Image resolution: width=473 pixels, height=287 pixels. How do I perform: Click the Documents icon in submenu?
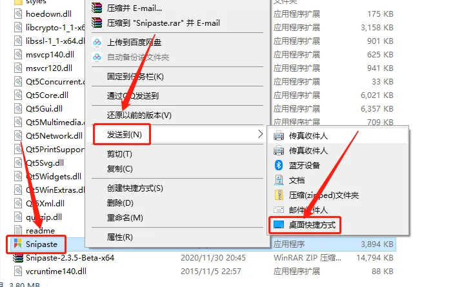point(279,180)
